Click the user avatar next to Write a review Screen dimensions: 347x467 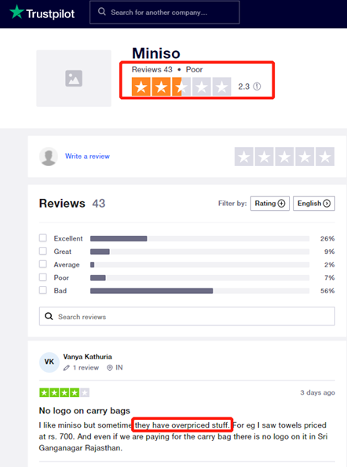[49, 156]
